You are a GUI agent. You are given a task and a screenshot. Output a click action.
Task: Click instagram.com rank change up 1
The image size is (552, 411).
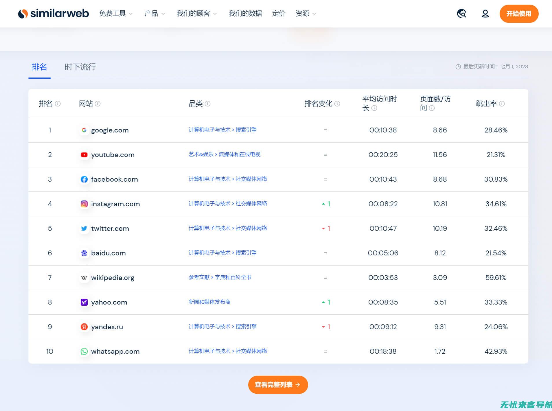[326, 204]
